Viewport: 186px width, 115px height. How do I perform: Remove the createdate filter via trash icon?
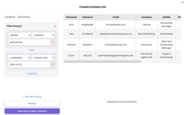(53, 65)
